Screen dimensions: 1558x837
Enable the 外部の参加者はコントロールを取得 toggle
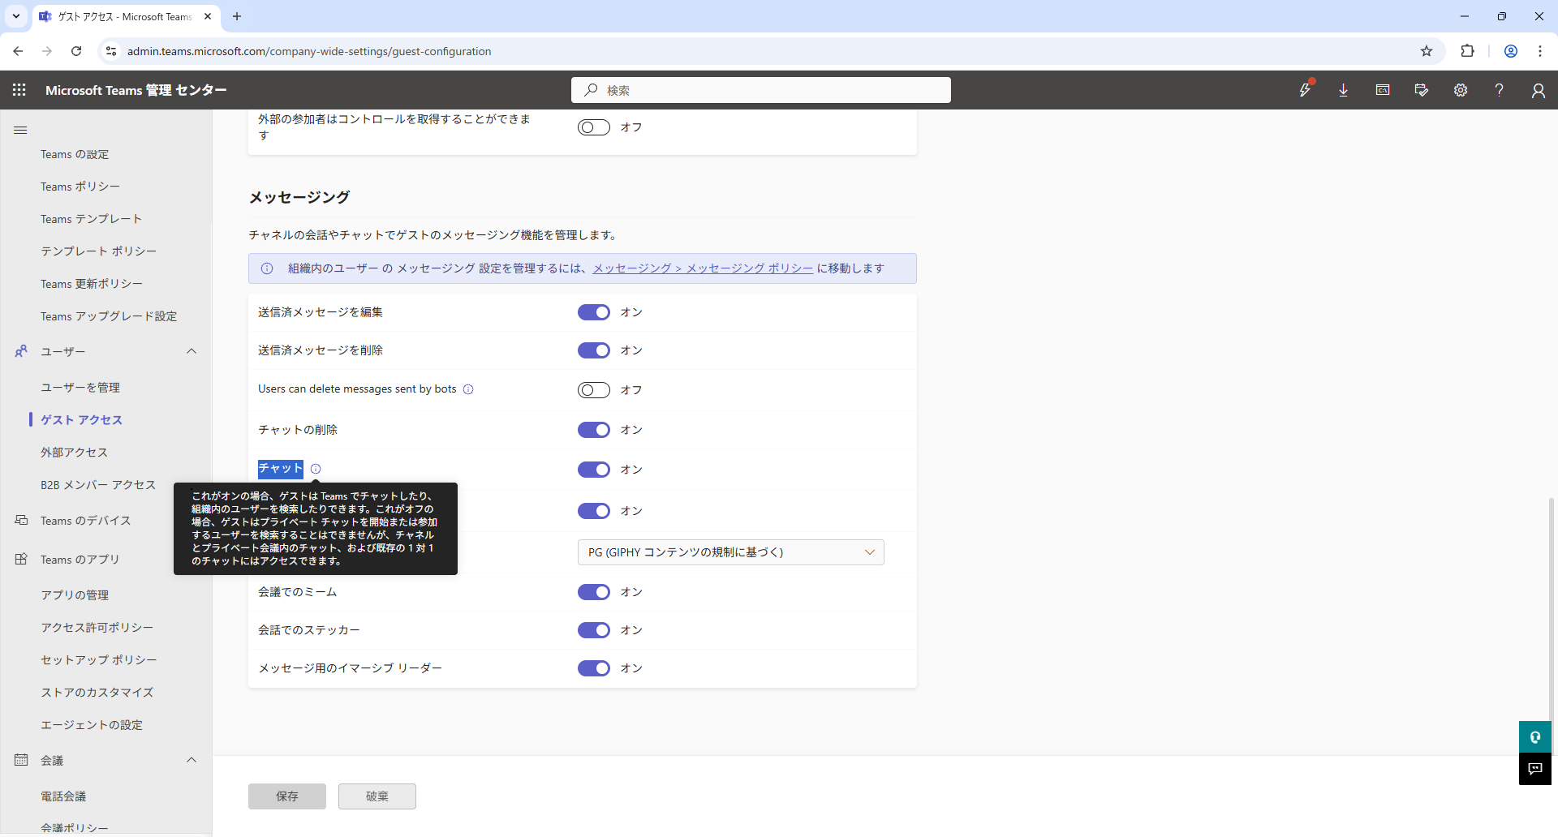594,127
